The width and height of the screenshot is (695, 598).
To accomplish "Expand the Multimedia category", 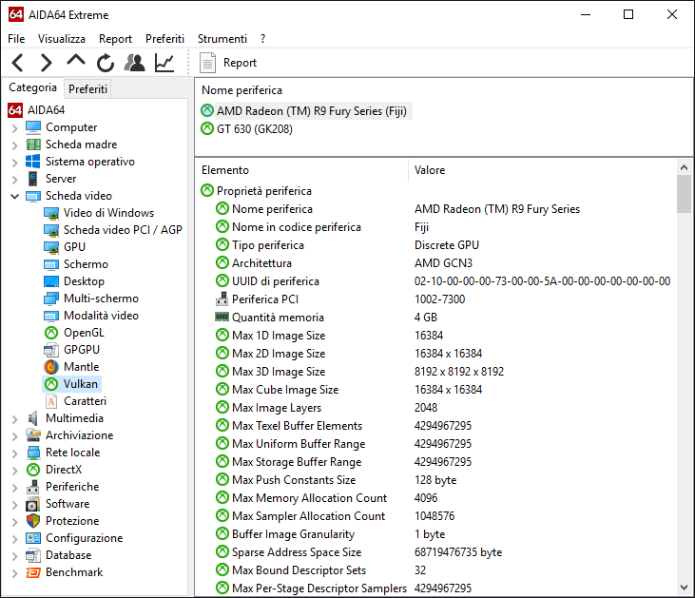I will [14, 419].
